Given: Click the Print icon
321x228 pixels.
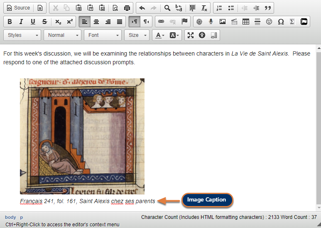Looking at the screenshot, I should point(127,8).
